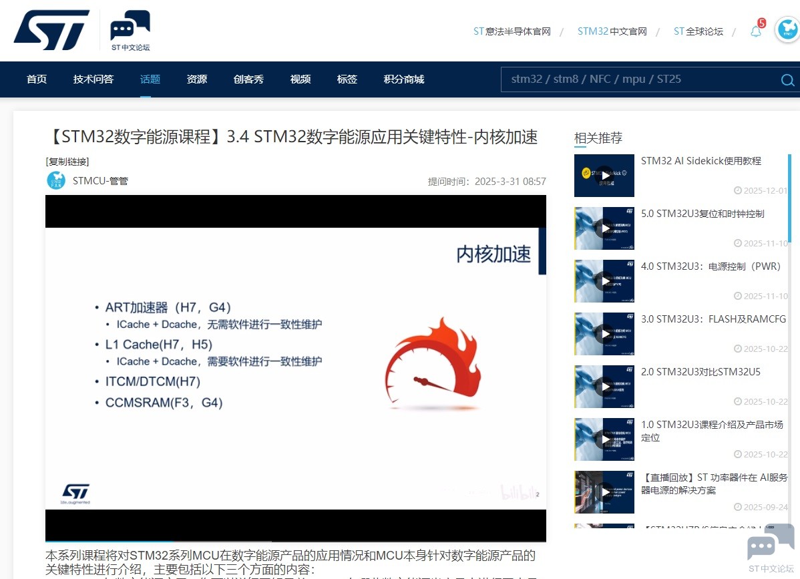
Task: Click the 2025-12-01 date of Sidekick item
Action: [x=761, y=191]
